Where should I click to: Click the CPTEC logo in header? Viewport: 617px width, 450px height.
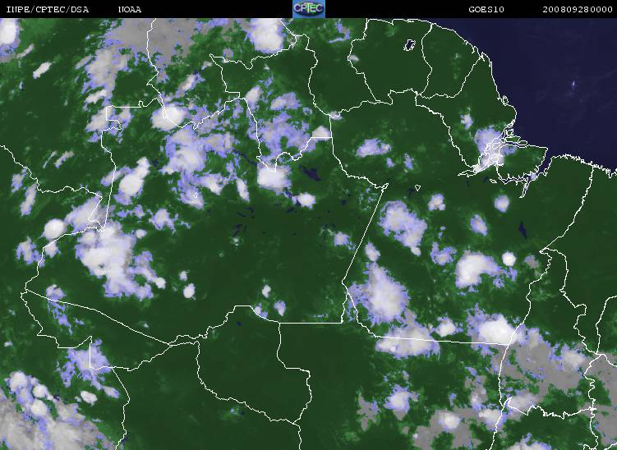pyautogui.click(x=309, y=9)
